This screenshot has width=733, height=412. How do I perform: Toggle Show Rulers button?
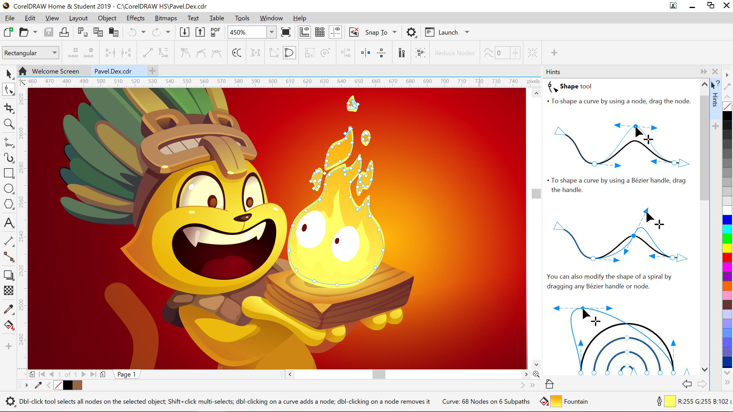pyautogui.click(x=304, y=32)
